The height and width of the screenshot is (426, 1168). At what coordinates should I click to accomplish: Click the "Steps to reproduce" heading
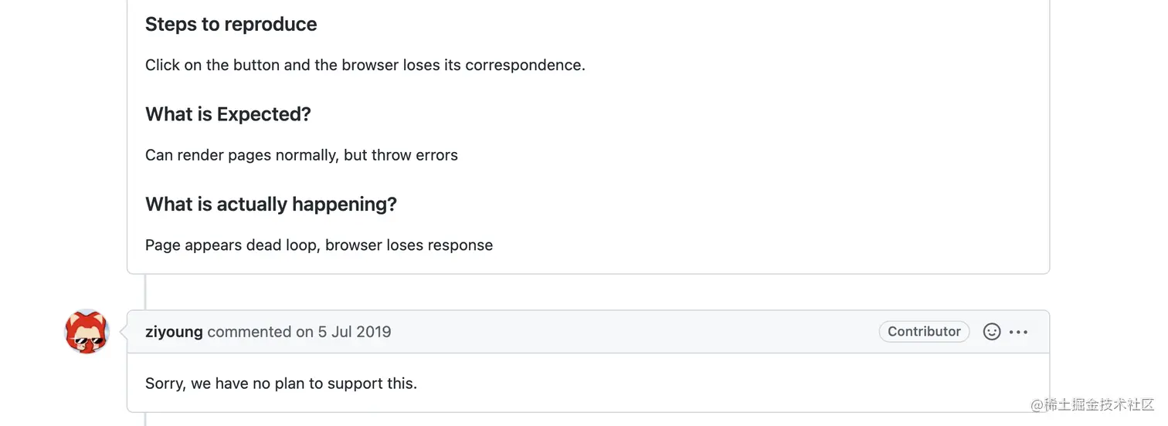[x=231, y=25]
